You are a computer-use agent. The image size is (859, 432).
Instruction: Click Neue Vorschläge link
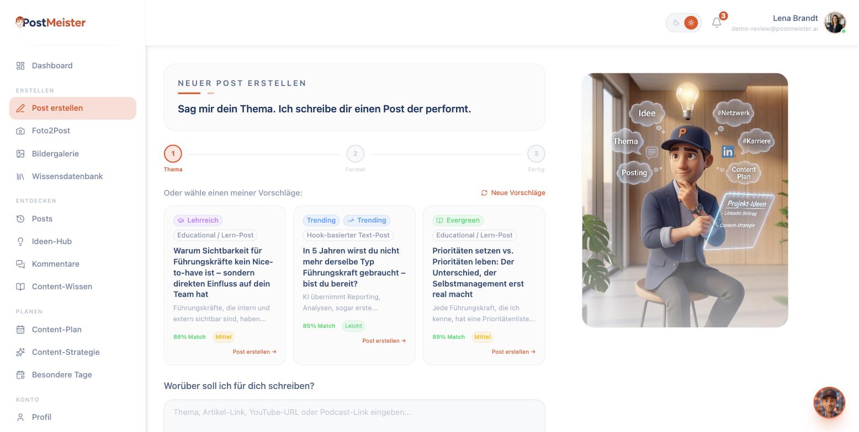(x=513, y=193)
